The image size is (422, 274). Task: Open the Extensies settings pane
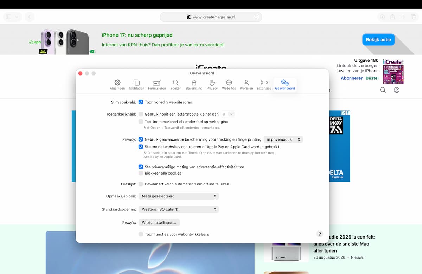264,85
